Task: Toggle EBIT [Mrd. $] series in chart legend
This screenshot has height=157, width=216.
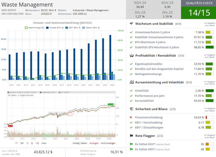Action: click(x=73, y=28)
